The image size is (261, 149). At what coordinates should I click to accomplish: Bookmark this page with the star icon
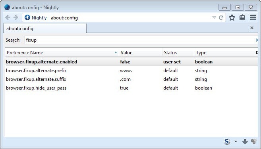click(x=232, y=17)
